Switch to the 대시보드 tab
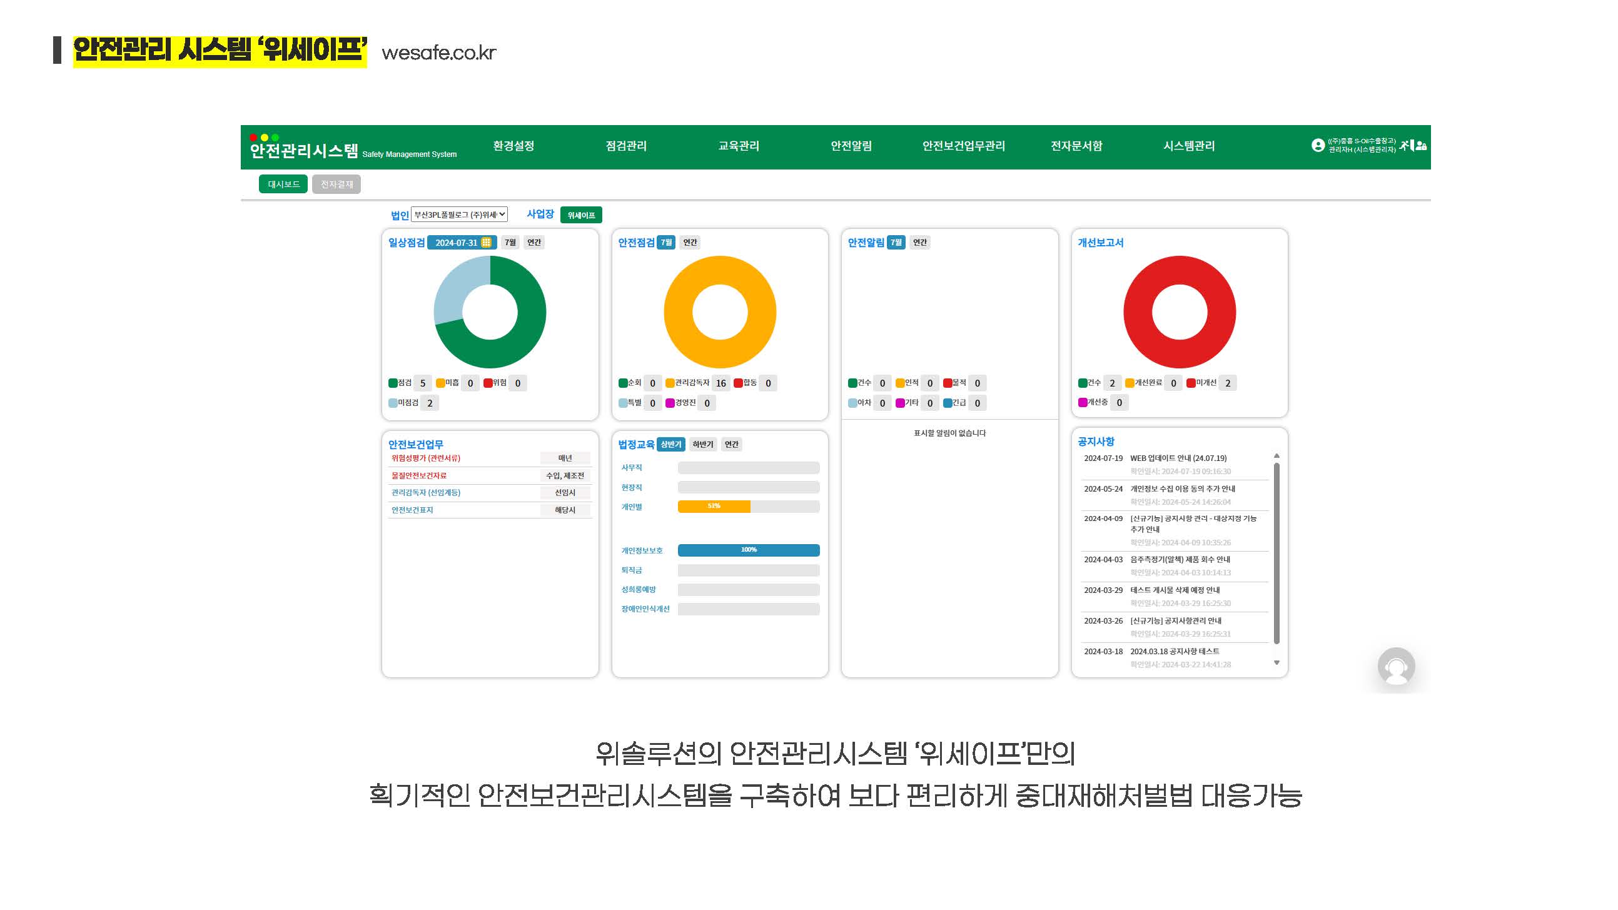Image resolution: width=1618 pixels, height=910 pixels. point(283,184)
